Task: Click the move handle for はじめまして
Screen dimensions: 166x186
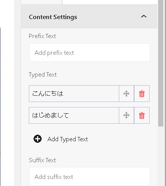Action: point(126,115)
